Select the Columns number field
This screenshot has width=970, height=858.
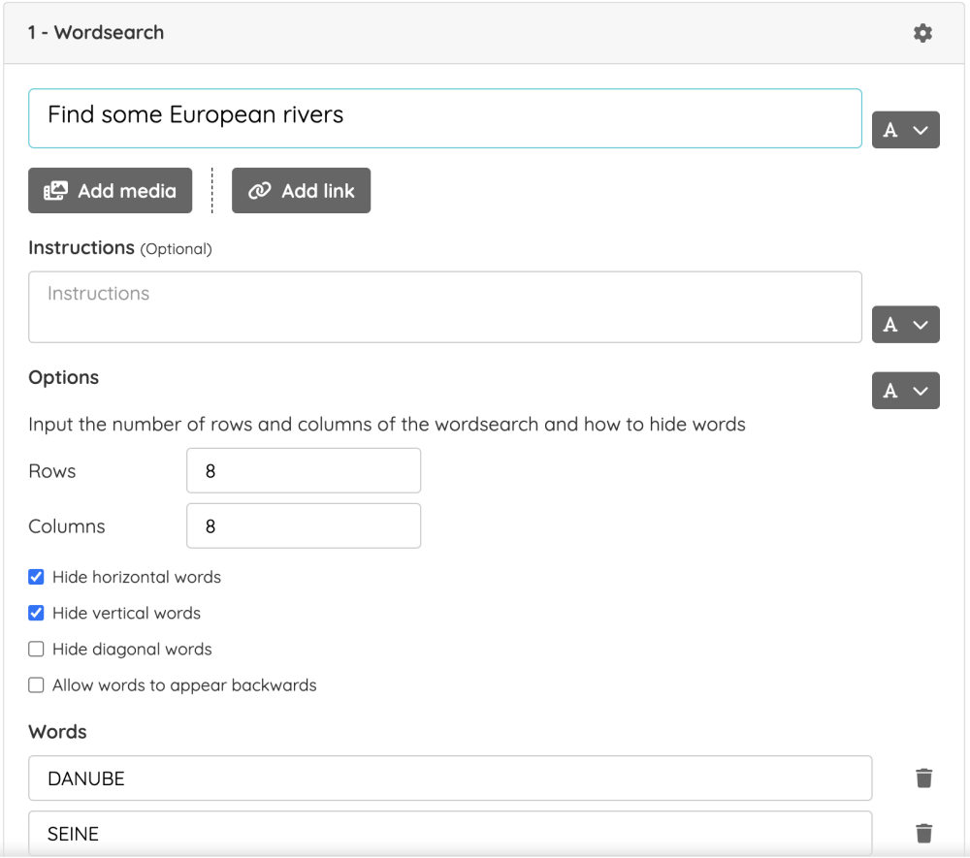coord(304,525)
